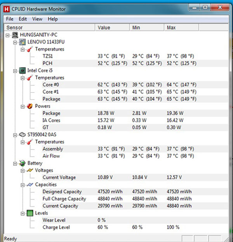233x242 pixels.
Task: Click the 100 % max charge level value
Action: pos(173,227)
